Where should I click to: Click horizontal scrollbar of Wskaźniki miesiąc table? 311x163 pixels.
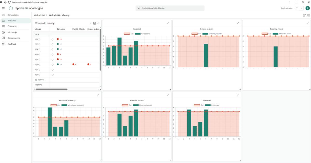click(51, 89)
